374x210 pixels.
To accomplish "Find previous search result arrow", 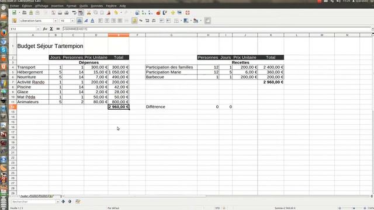I will (70, 201).
